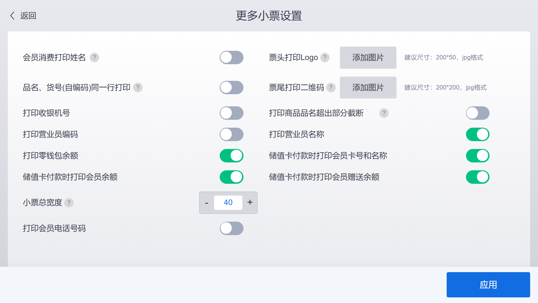Enable 会员消费打印姓名 toggle
Viewport: 538px width, 303px height.
[231, 58]
